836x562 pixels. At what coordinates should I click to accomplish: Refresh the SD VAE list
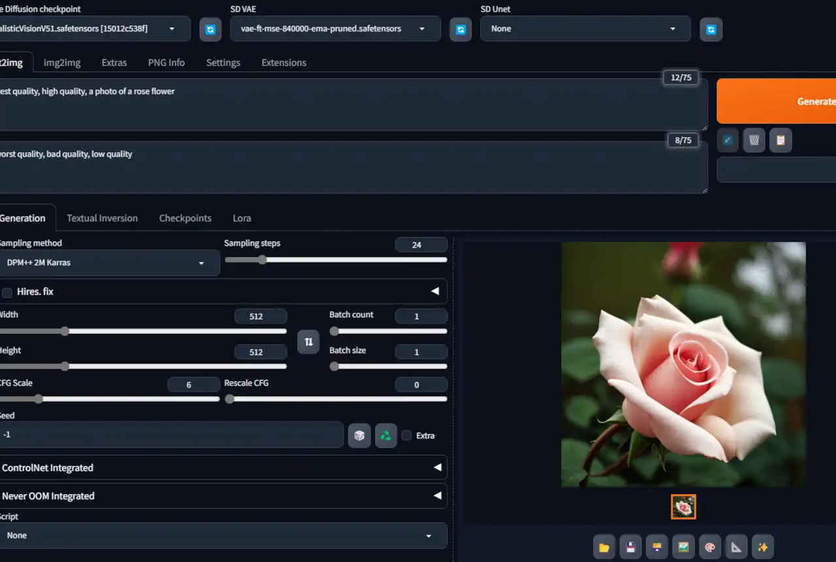coord(460,29)
